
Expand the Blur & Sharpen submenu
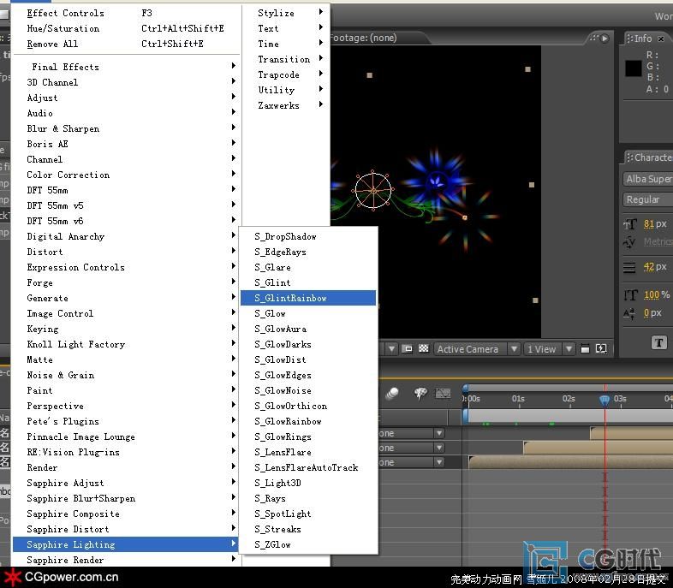click(126, 128)
